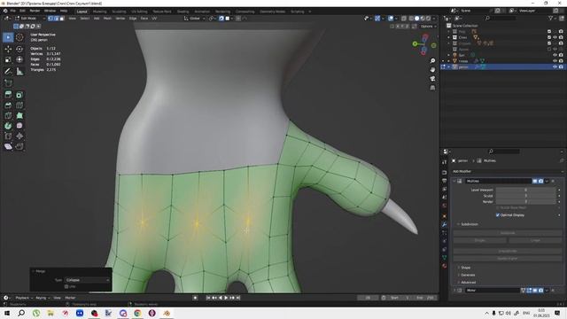Open the Playback dropdown in timeline
This screenshot has height=319, width=567.
pos(24,298)
